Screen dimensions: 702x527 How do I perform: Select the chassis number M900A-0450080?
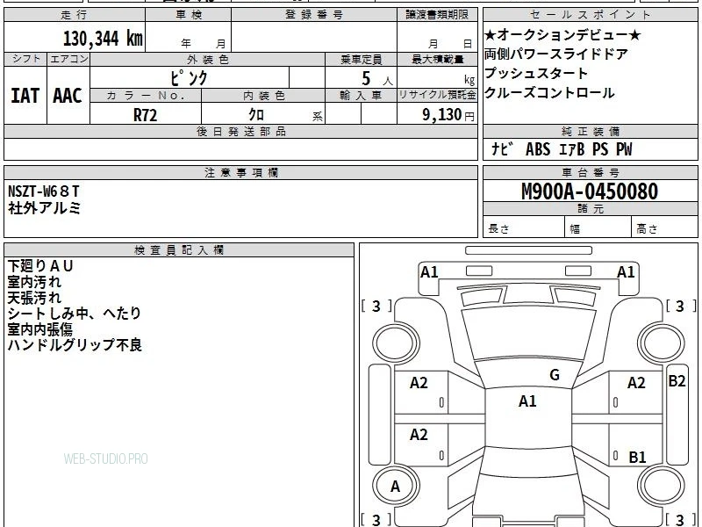(590, 191)
